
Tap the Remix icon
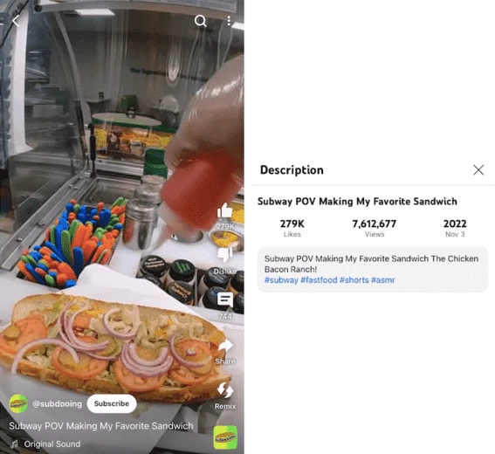pos(225,390)
